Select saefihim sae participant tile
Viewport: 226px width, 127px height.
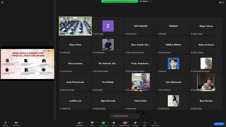click(x=75, y=101)
